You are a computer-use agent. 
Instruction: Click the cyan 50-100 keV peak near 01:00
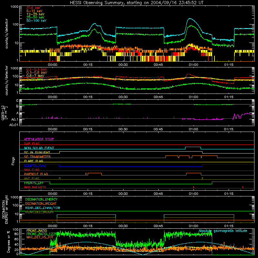[190, 19]
